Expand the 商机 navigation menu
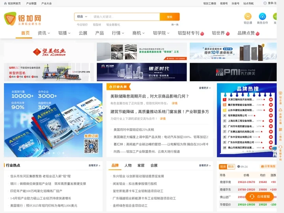 pyautogui.click(x=138, y=33)
